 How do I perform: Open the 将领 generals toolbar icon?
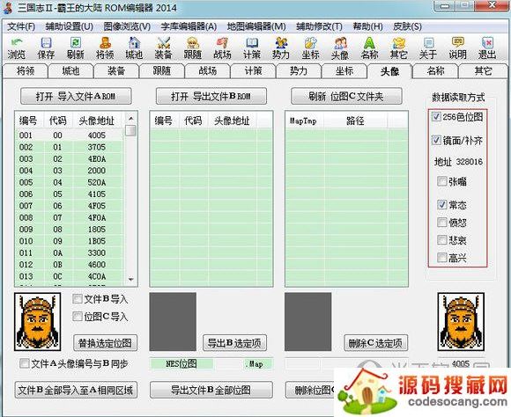105,48
